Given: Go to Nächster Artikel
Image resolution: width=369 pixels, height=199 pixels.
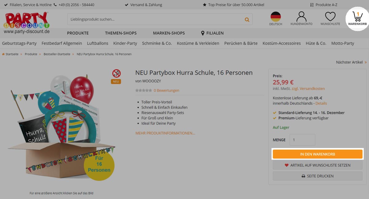Looking at the screenshot, I should [351, 62].
